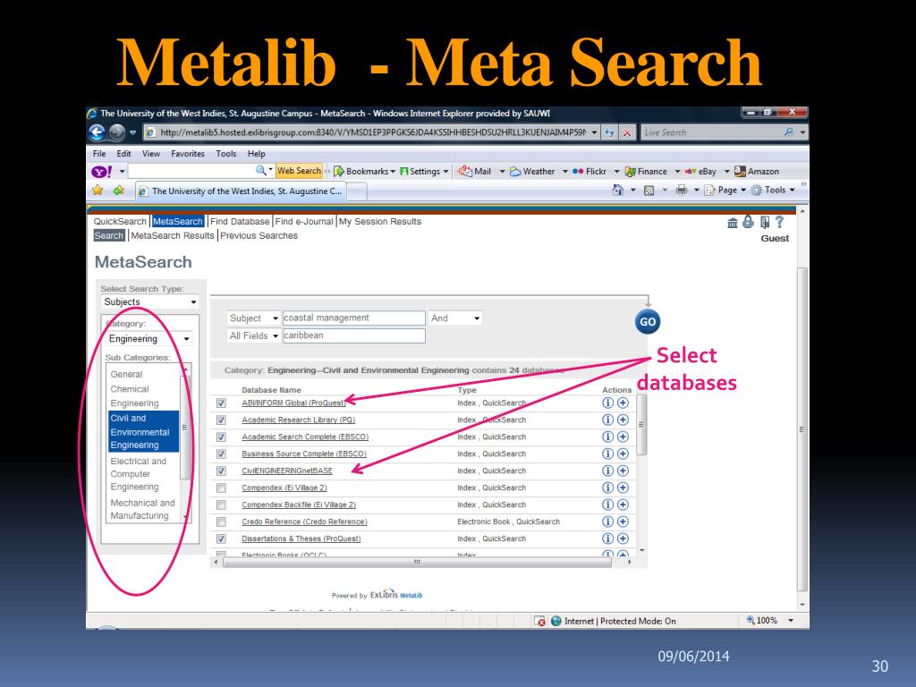Click the Metalib help question mark icon
Viewport: 916px width, 687px height.
tap(779, 222)
